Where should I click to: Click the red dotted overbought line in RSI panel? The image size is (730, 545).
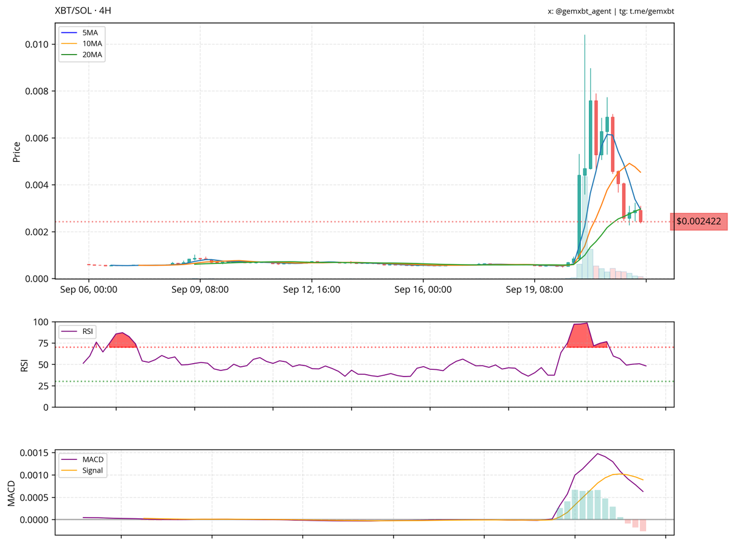tap(365, 347)
